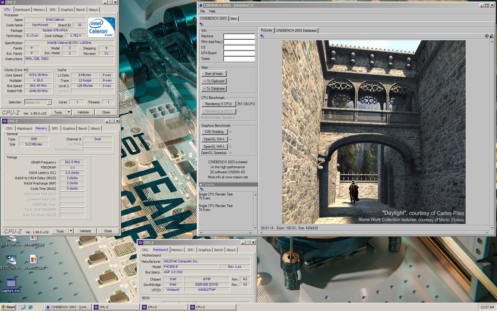Click Validate in the top CPU-Z window
The image size is (497, 311).
click(x=83, y=112)
